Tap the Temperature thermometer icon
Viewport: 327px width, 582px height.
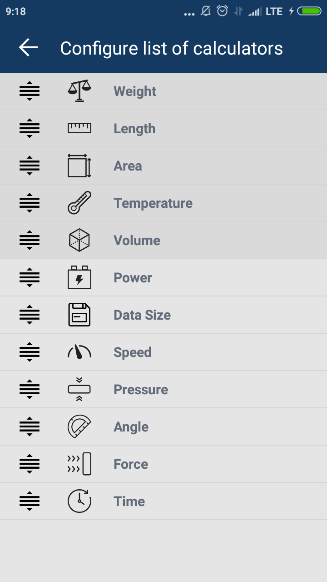click(x=79, y=203)
